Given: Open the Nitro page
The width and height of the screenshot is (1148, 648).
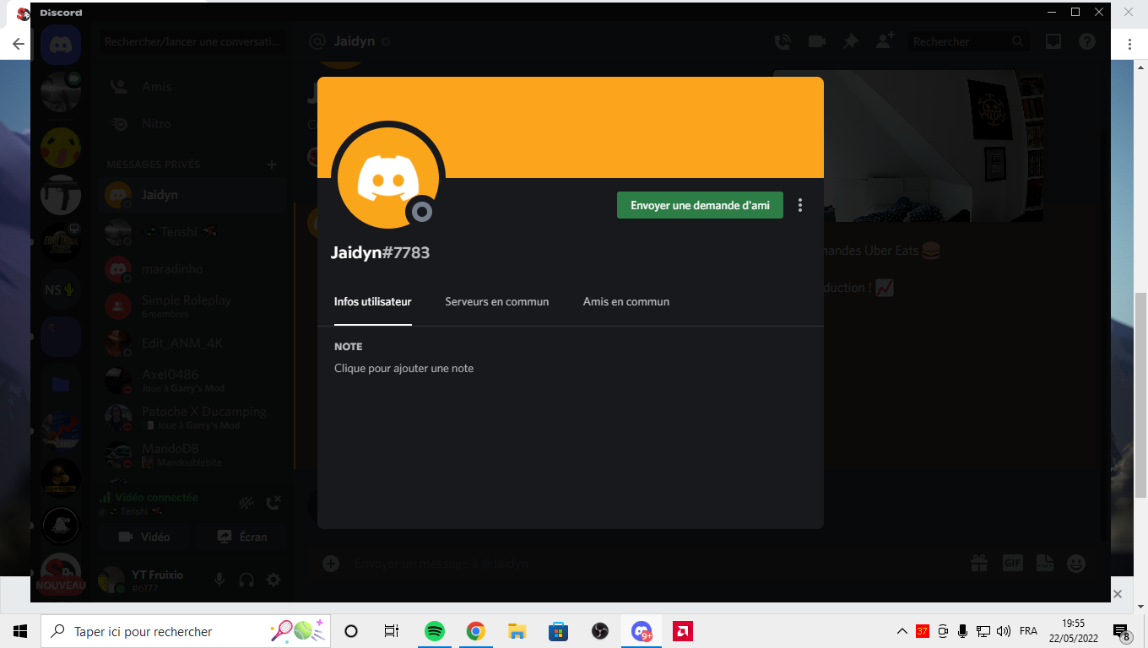Looking at the screenshot, I should point(191,124).
